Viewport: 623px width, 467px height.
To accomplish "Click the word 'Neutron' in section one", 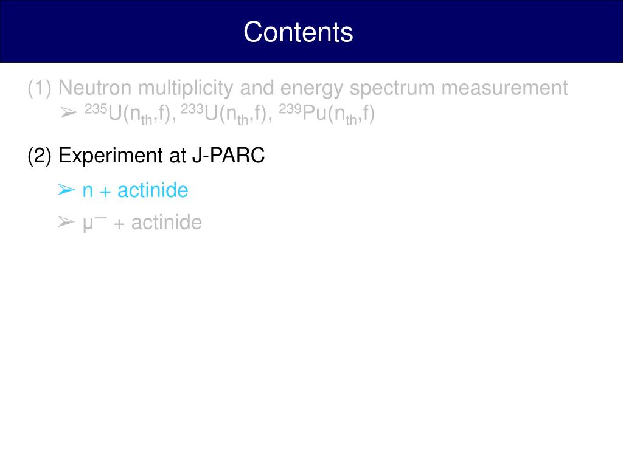I will tap(95, 88).
